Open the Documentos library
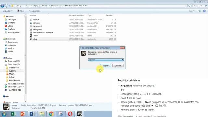Image resolution: width=208 pixels, height=117 pixels. (x=13, y=42)
